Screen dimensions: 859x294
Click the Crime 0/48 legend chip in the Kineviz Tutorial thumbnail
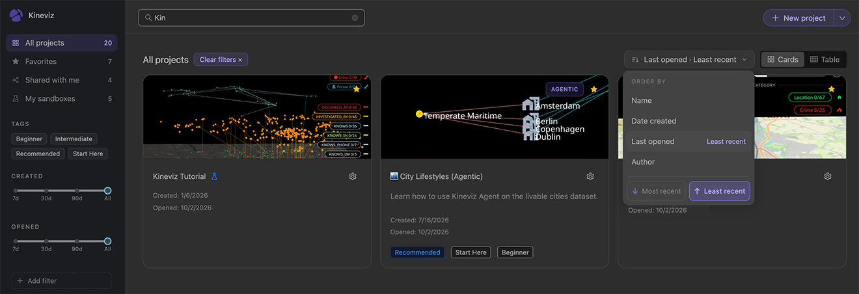(x=344, y=77)
